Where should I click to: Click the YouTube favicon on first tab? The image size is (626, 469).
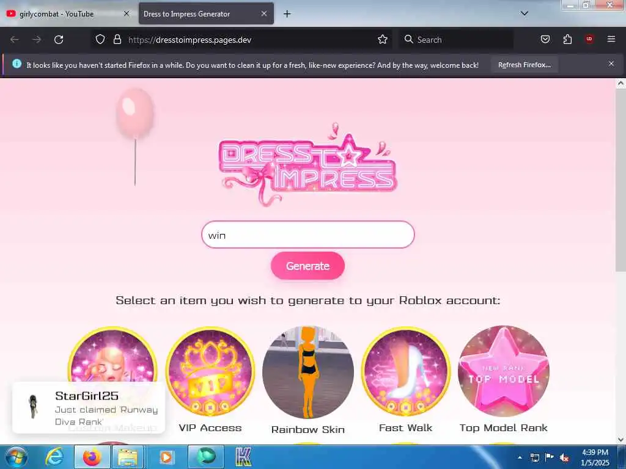click(11, 13)
